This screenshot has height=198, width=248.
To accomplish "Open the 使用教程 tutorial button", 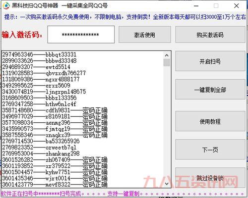I will pyautogui.click(x=210, y=121).
